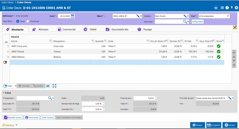239x129 pixels.
Task: Select the Devis radio button
Action: tap(18, 21)
